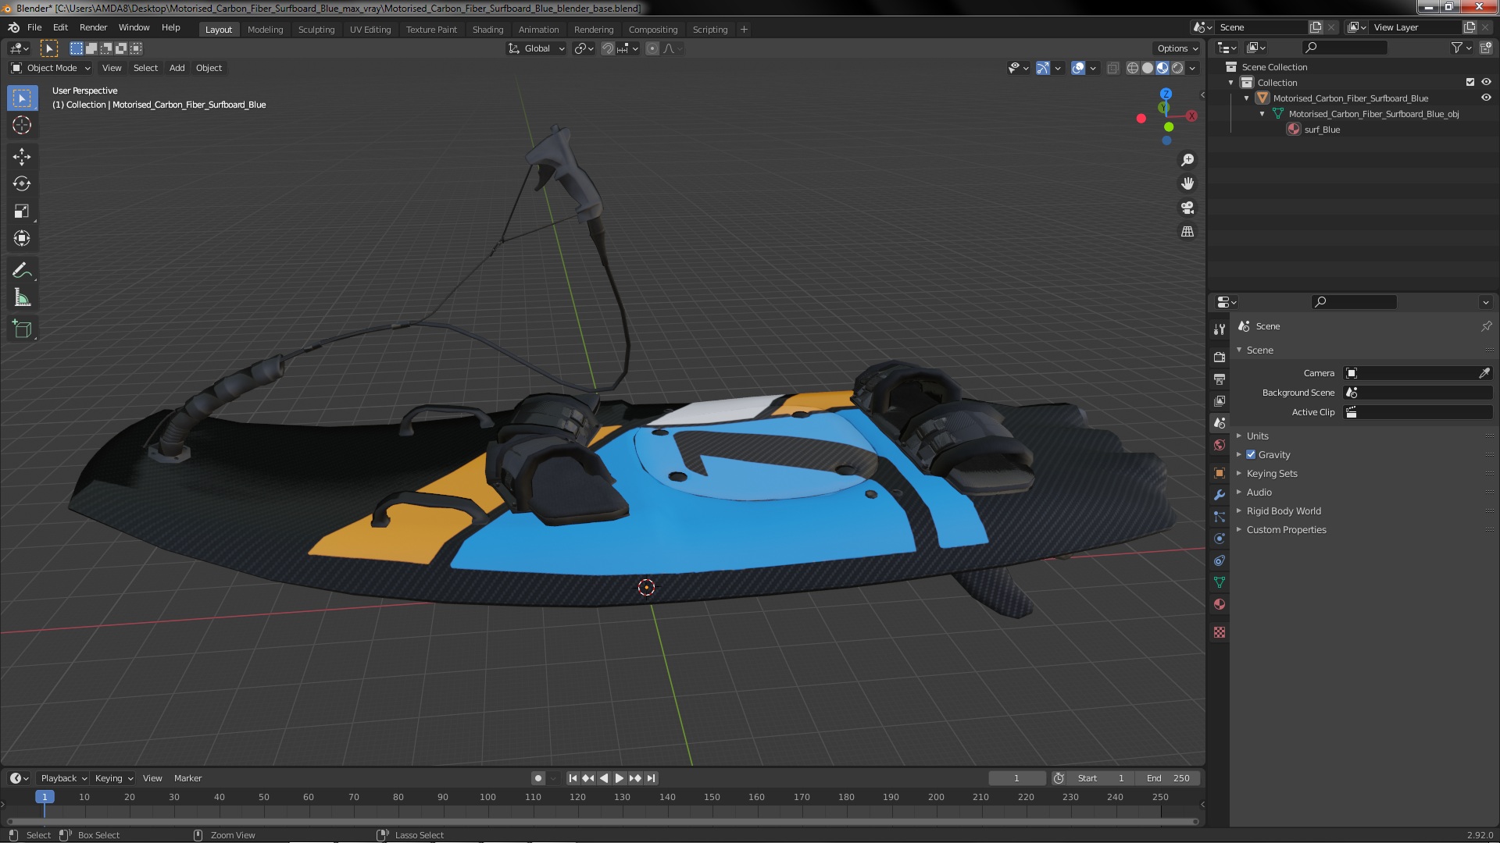This screenshot has width=1500, height=843.
Task: Toggle camera view in viewport
Action: pyautogui.click(x=1187, y=208)
